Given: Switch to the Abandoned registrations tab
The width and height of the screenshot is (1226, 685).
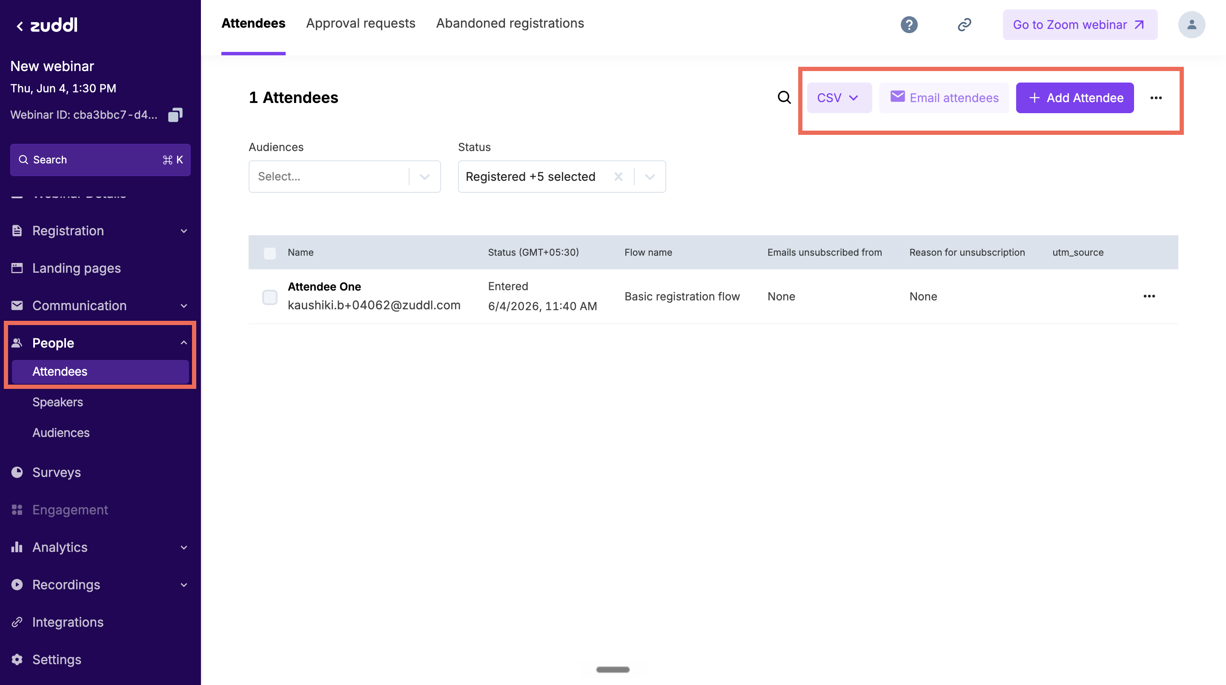Looking at the screenshot, I should tap(510, 23).
